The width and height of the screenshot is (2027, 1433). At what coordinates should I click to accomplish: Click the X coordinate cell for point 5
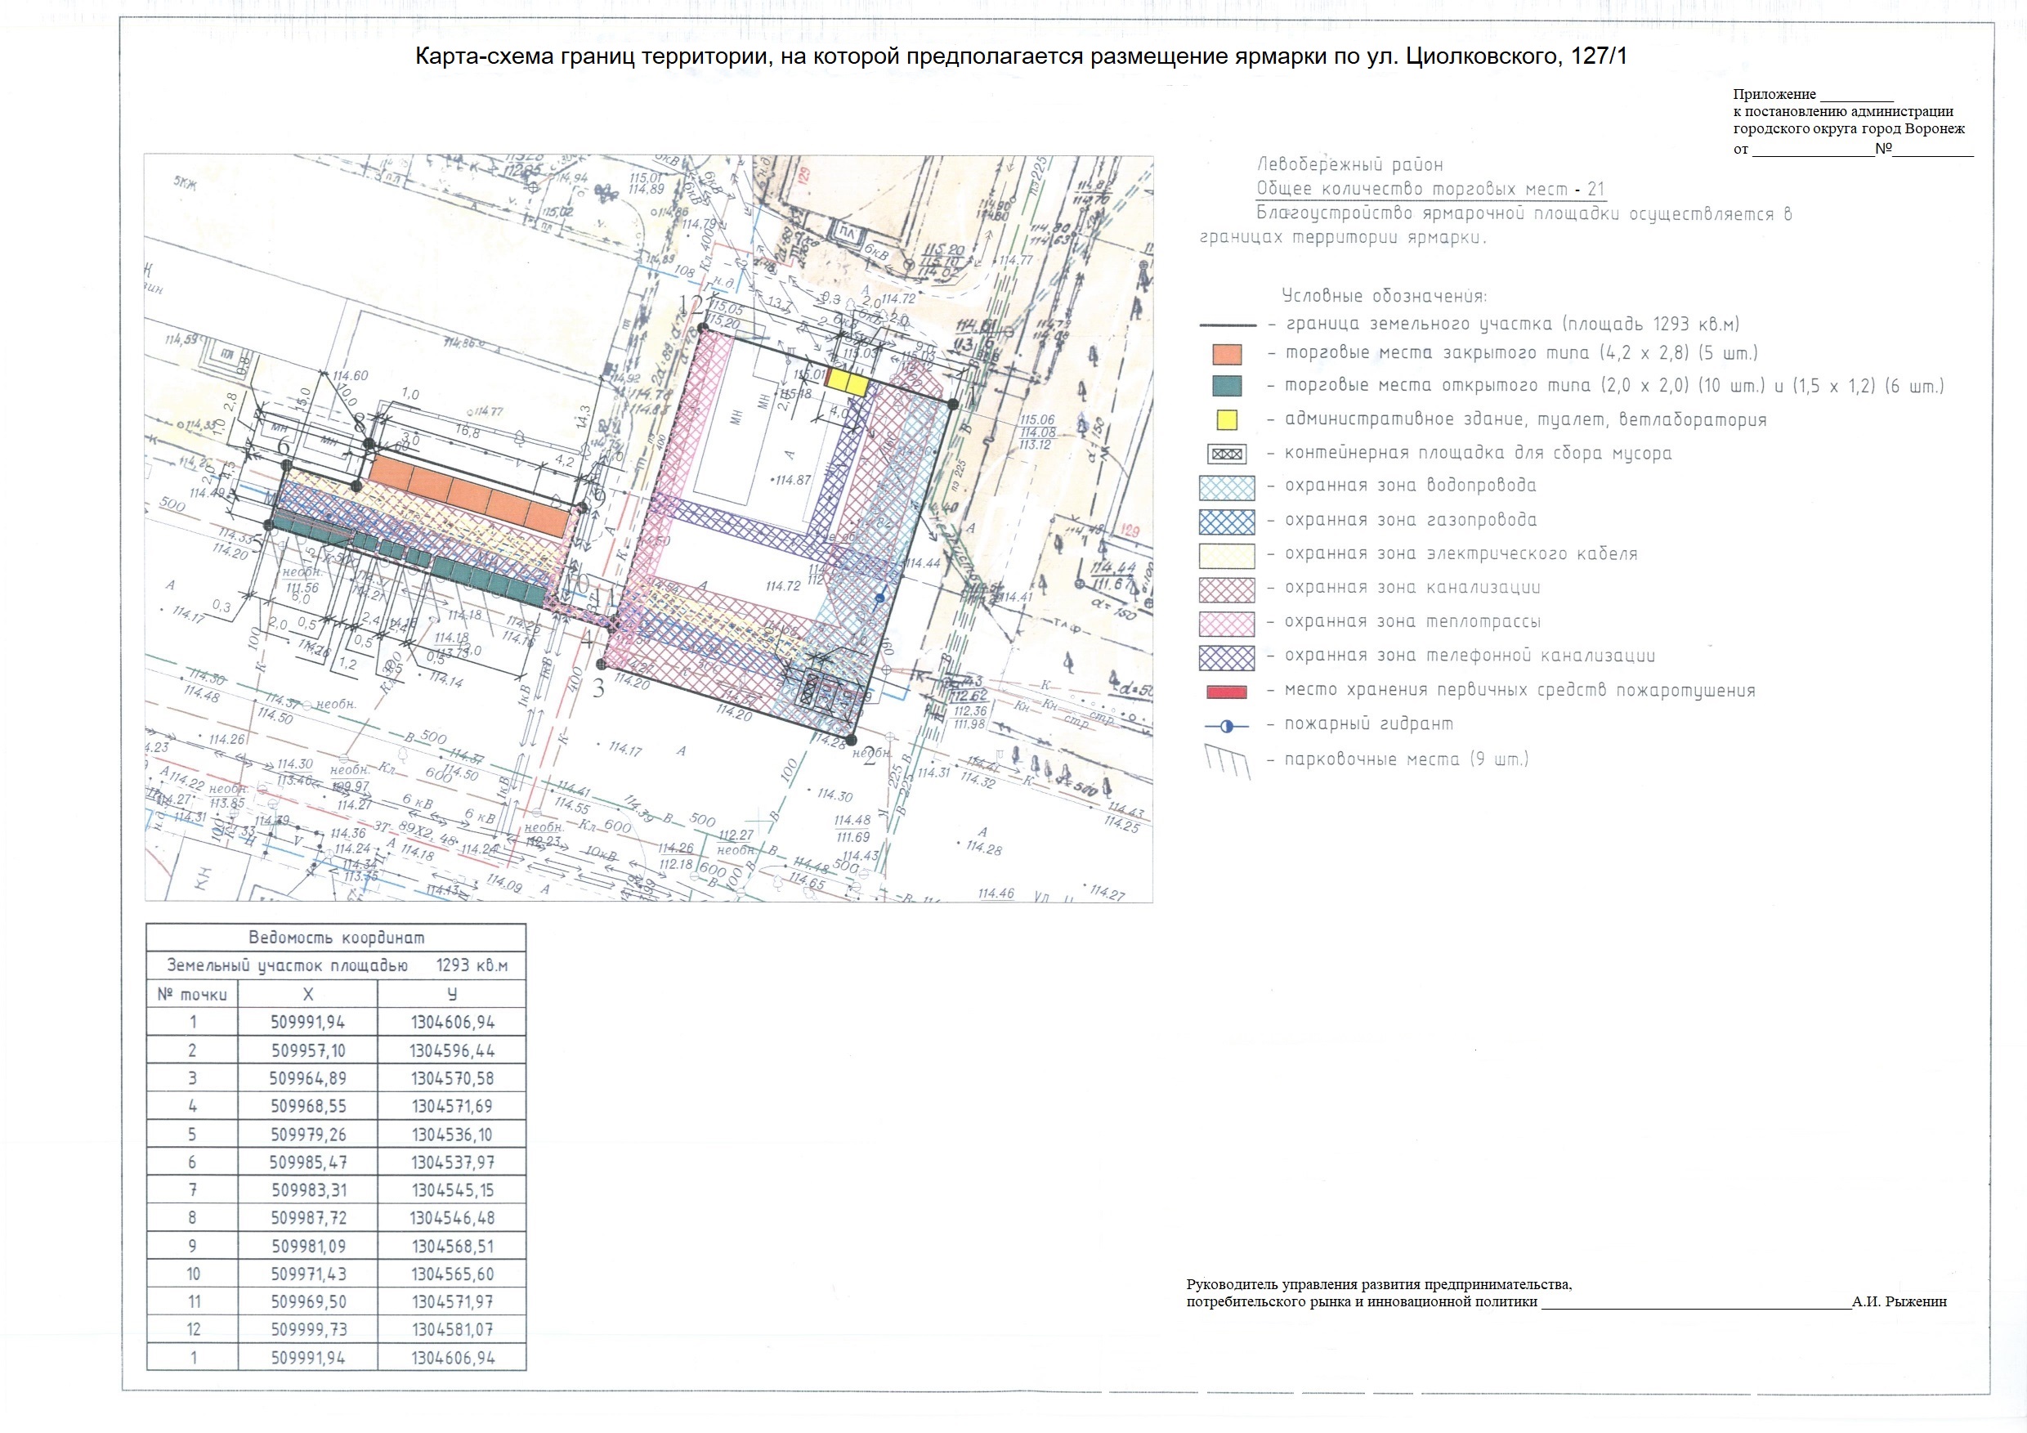coord(307,1135)
